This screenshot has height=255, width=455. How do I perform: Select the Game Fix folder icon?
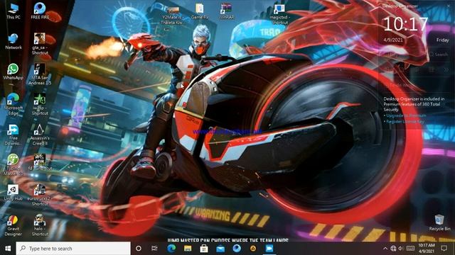coord(200,11)
